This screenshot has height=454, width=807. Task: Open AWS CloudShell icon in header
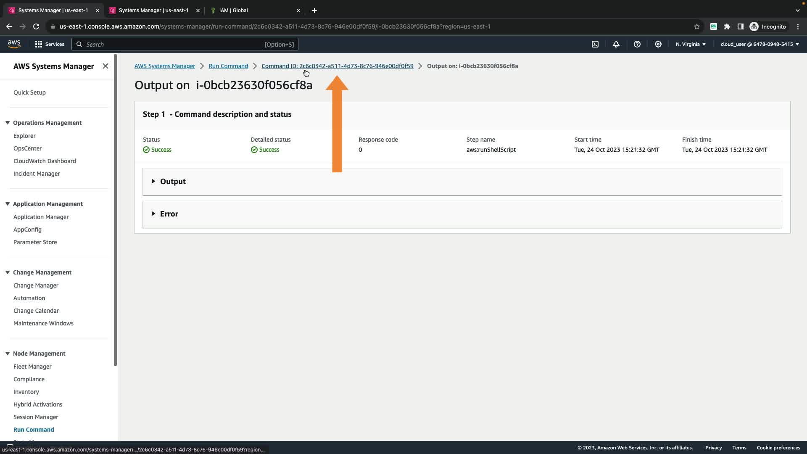[595, 44]
